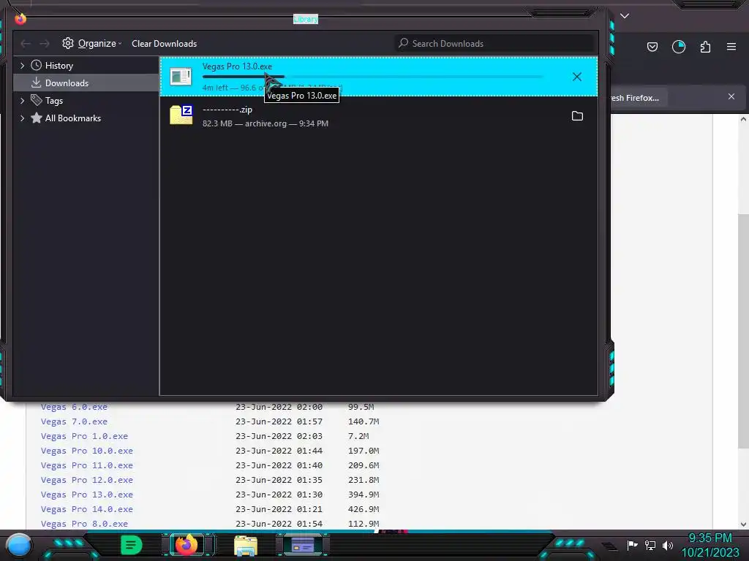Open Firefox Save to Pocket icon
This screenshot has width=749, height=561.
pos(652,47)
